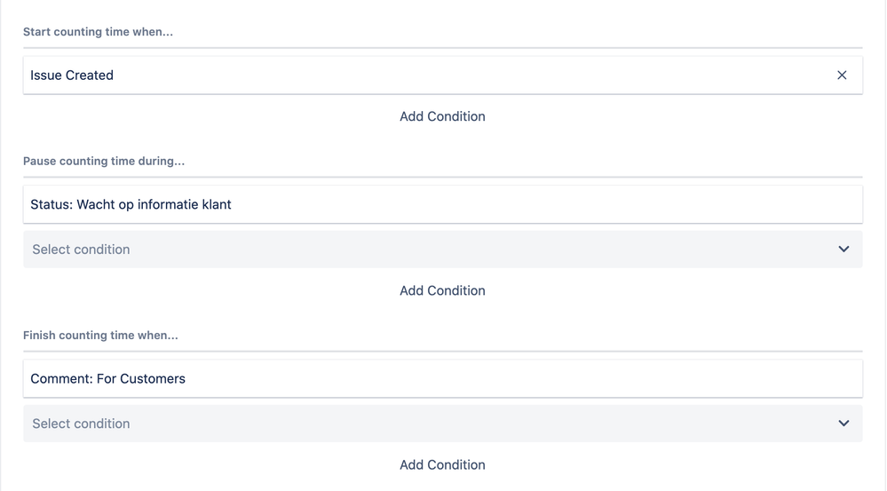887x491 pixels.
Task: Click Add Condition under Finish counting section
Action: tap(442, 464)
